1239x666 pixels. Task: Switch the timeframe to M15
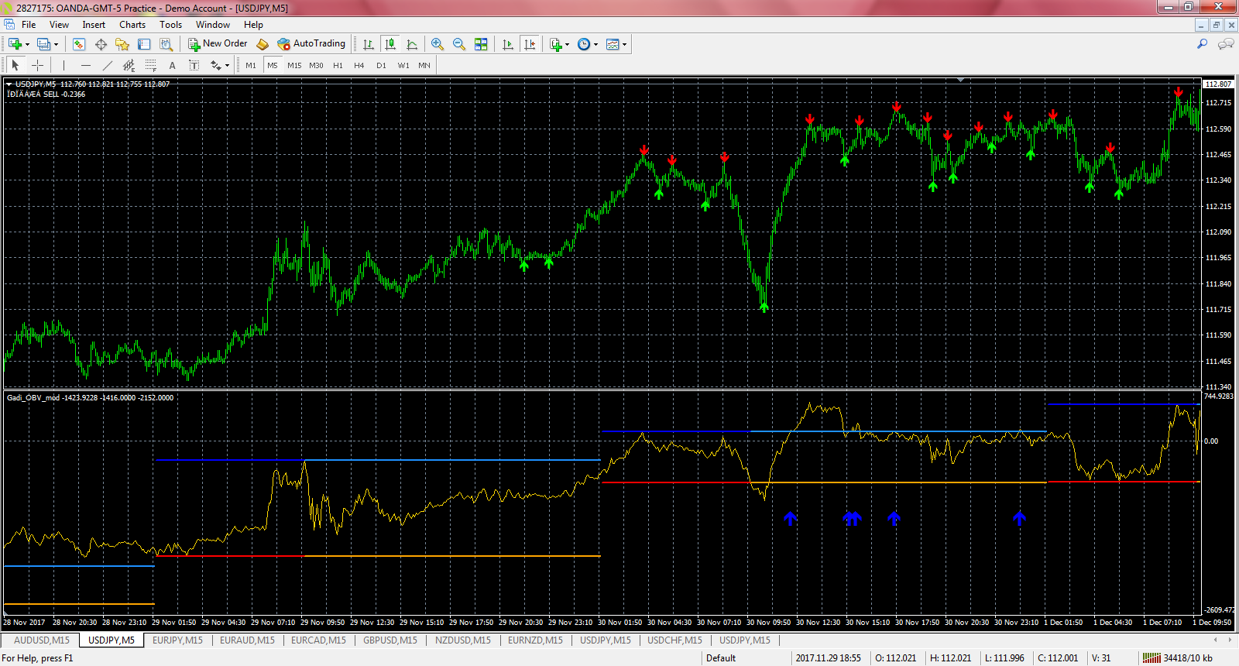coord(294,65)
